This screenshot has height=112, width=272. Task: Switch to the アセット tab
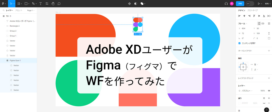tap(19, 10)
